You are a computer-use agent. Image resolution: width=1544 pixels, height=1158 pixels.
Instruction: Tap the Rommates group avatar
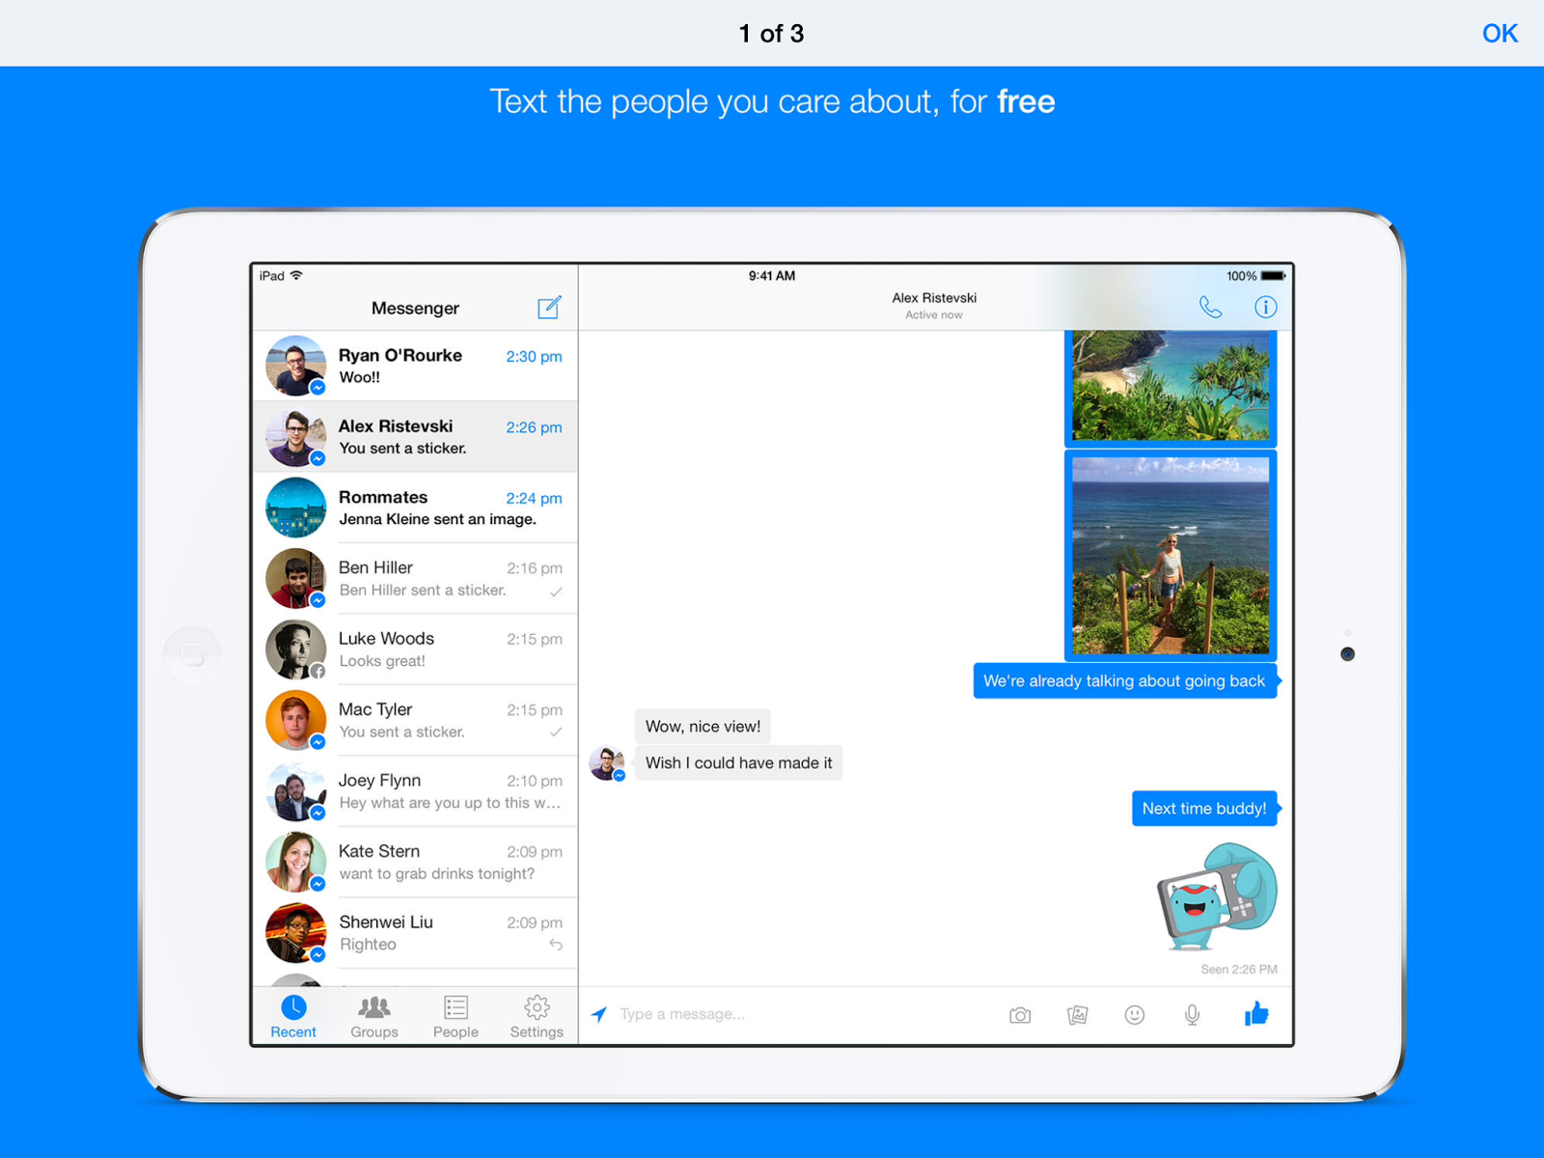click(x=295, y=508)
